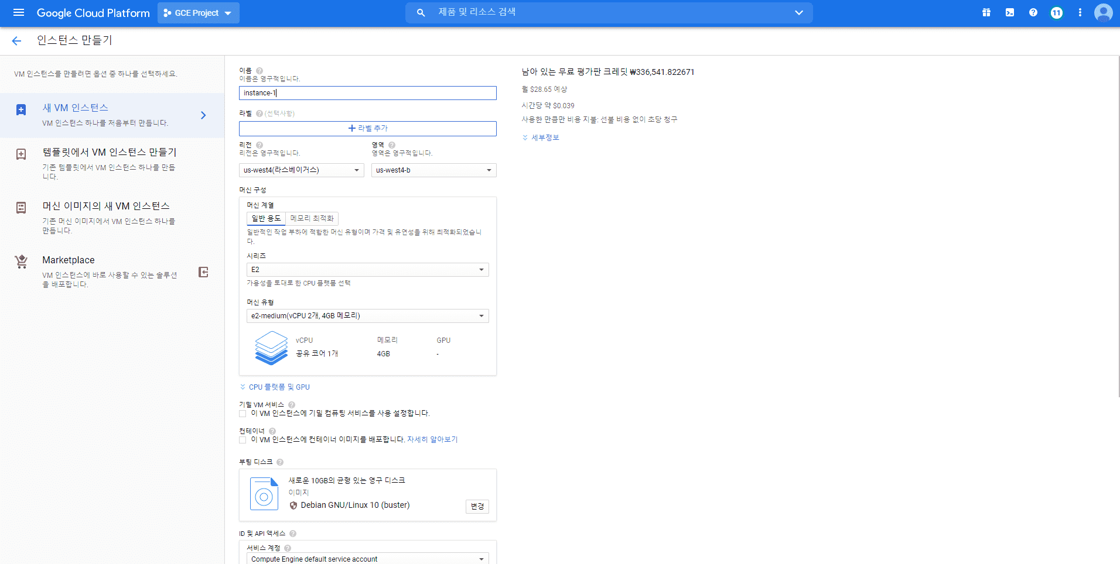Click the 라벨 추가 button
The image size is (1120, 564).
click(368, 129)
